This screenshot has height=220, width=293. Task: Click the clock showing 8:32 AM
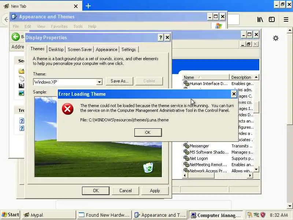pyautogui.click(x=279, y=215)
